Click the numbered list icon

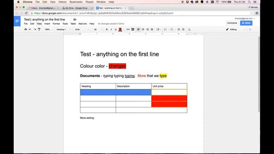pos(166,30)
